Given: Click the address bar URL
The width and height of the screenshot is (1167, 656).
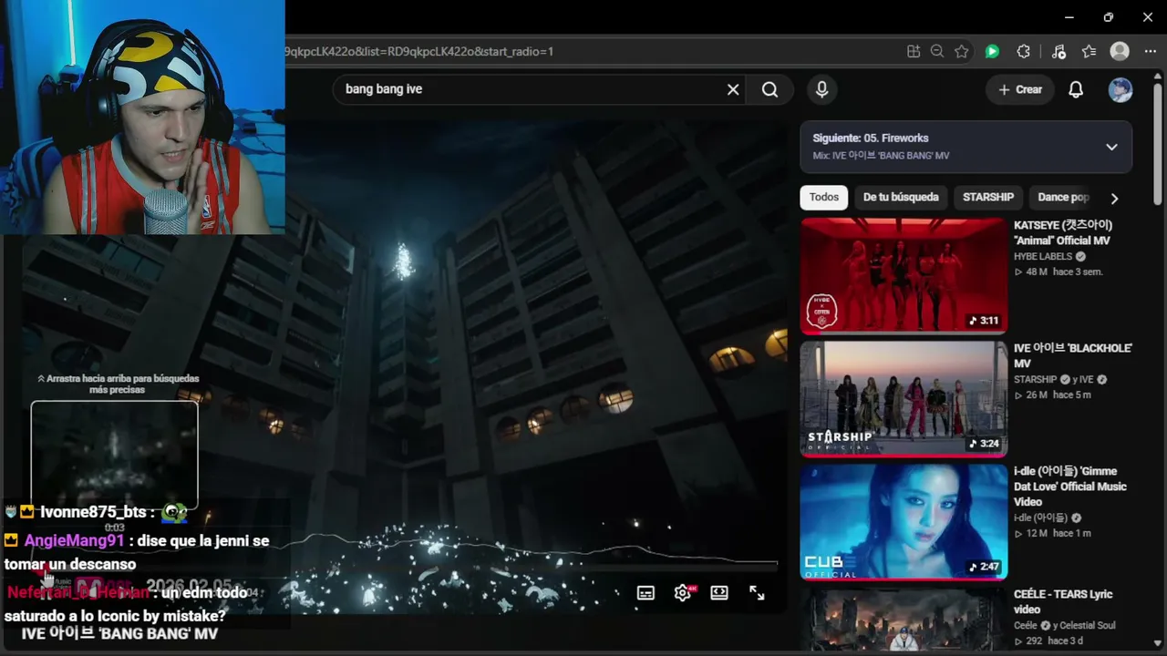Looking at the screenshot, I should (419, 52).
